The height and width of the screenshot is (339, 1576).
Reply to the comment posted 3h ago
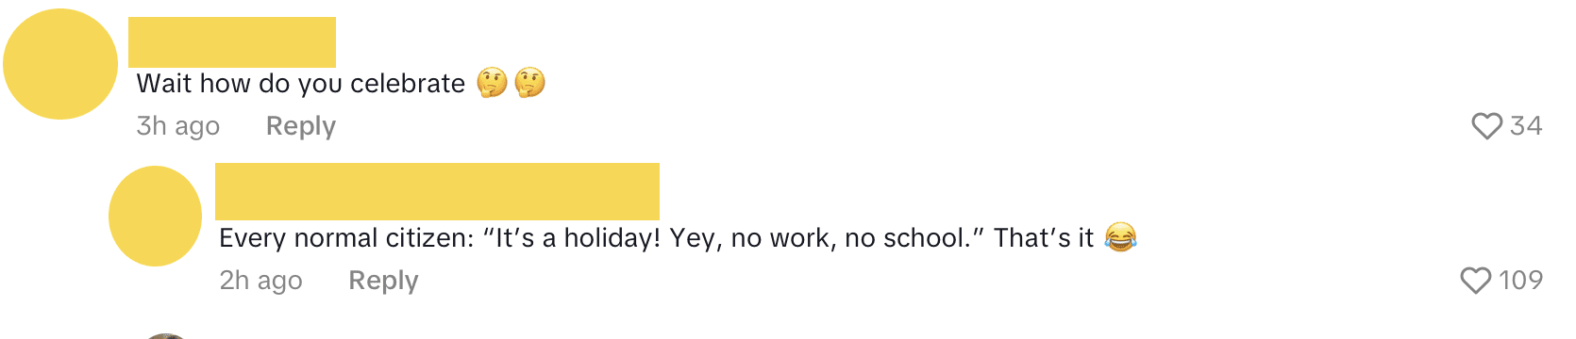coord(301,126)
